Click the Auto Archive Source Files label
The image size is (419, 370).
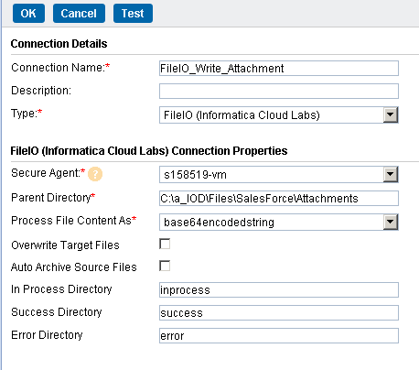[74, 267]
